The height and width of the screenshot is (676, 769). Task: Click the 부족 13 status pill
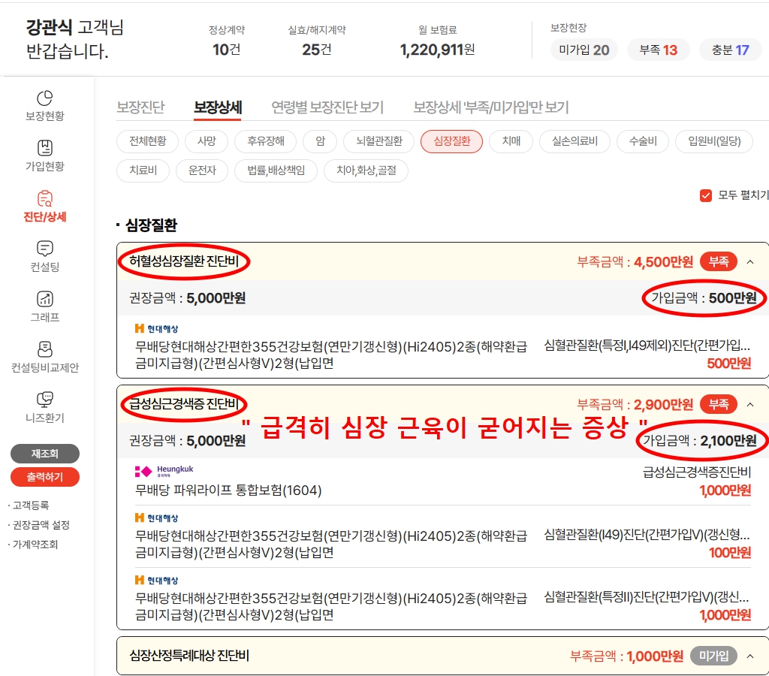(659, 50)
